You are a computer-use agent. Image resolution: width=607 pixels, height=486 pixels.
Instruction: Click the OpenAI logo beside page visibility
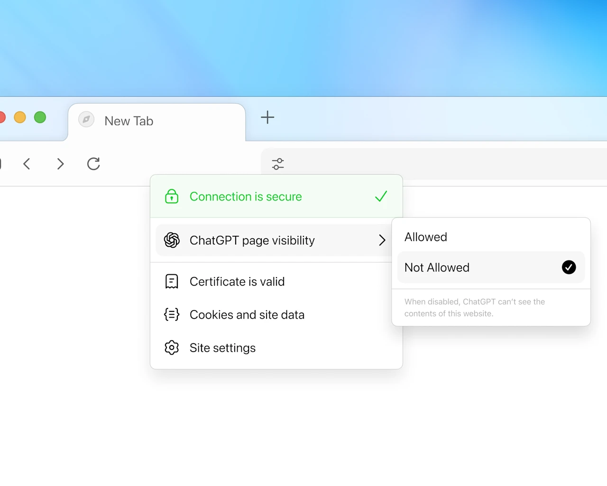click(171, 240)
